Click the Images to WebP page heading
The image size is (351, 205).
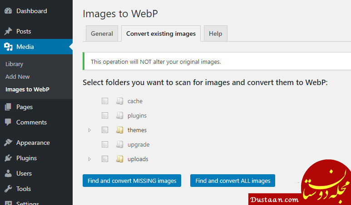[x=120, y=14]
